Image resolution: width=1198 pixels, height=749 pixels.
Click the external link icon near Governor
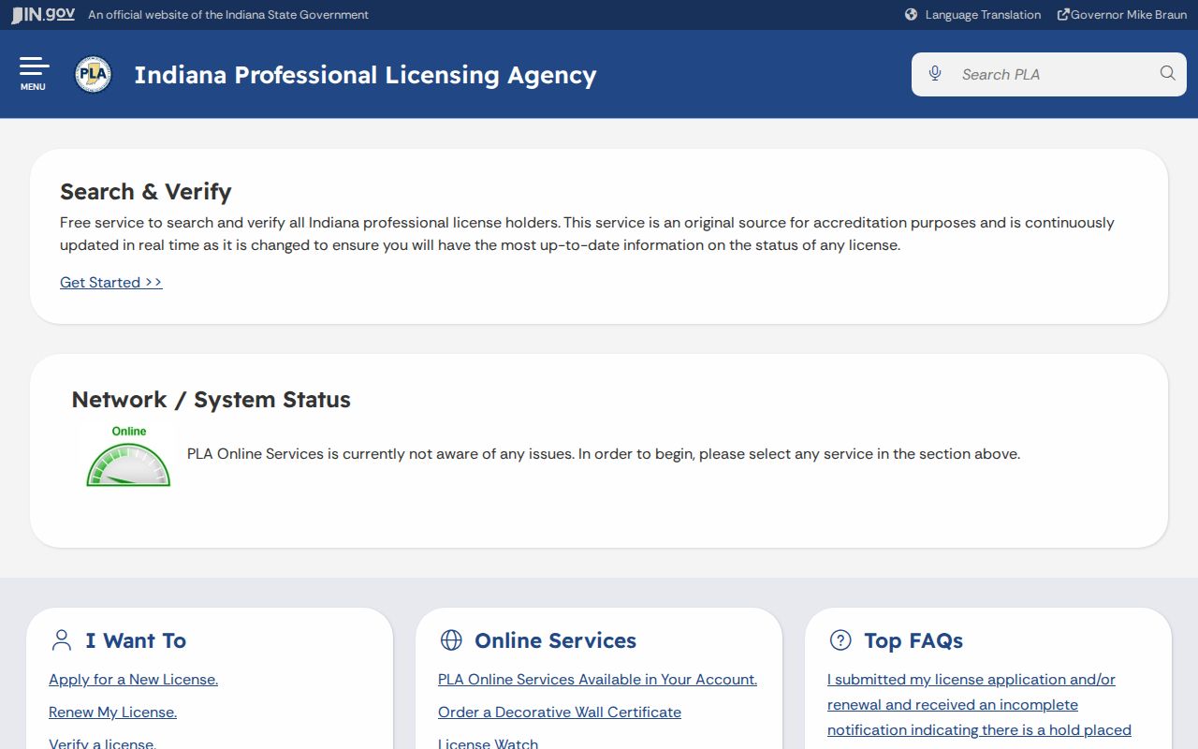(1063, 15)
